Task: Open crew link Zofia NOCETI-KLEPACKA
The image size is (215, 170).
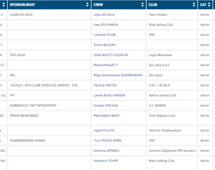Action: click(111, 55)
